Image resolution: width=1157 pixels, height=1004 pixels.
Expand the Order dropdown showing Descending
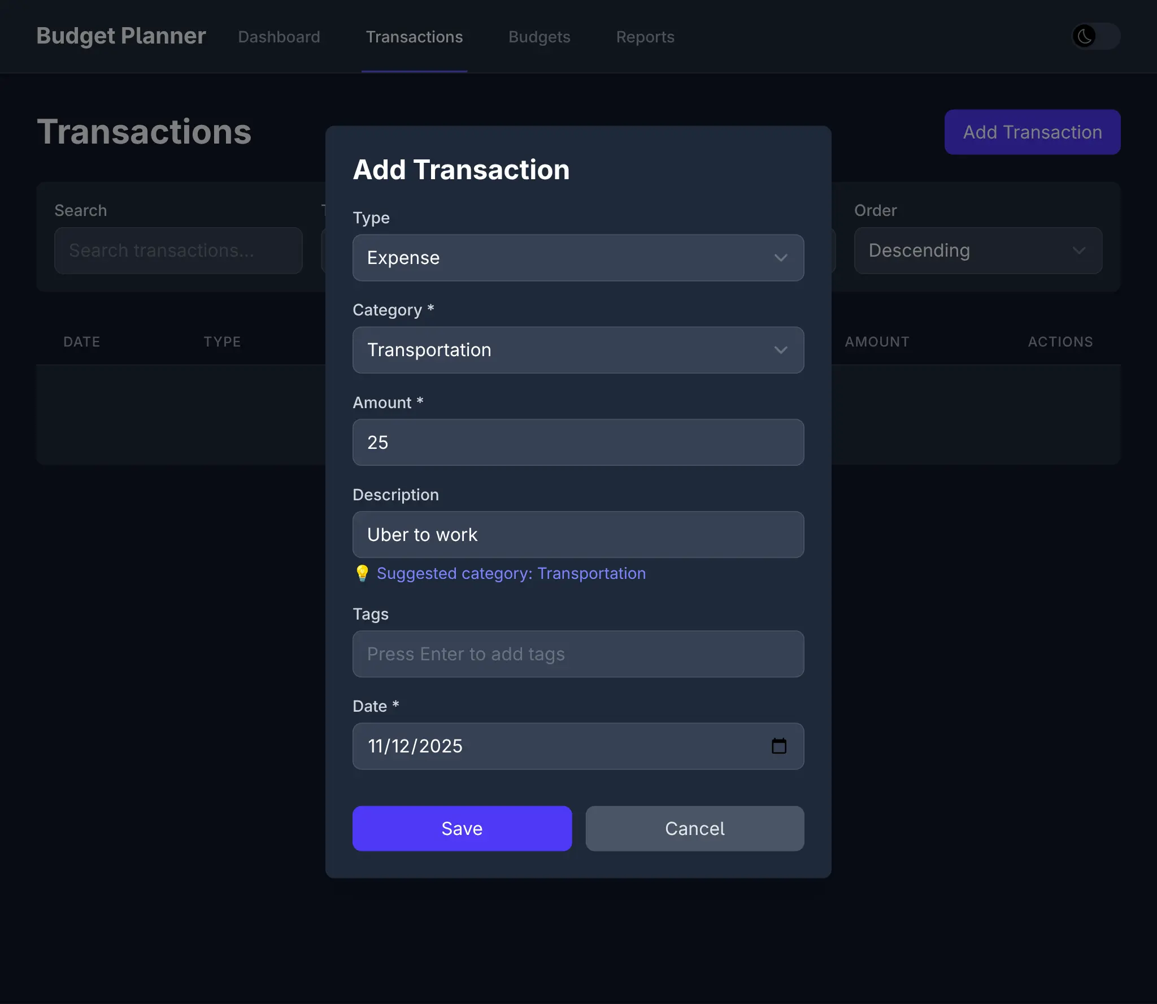click(977, 250)
